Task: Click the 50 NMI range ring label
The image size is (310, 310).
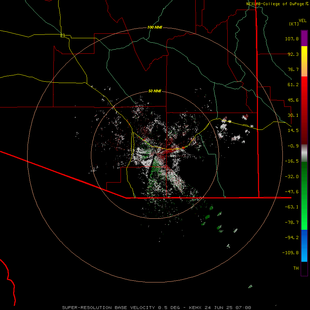Action: coord(155,91)
